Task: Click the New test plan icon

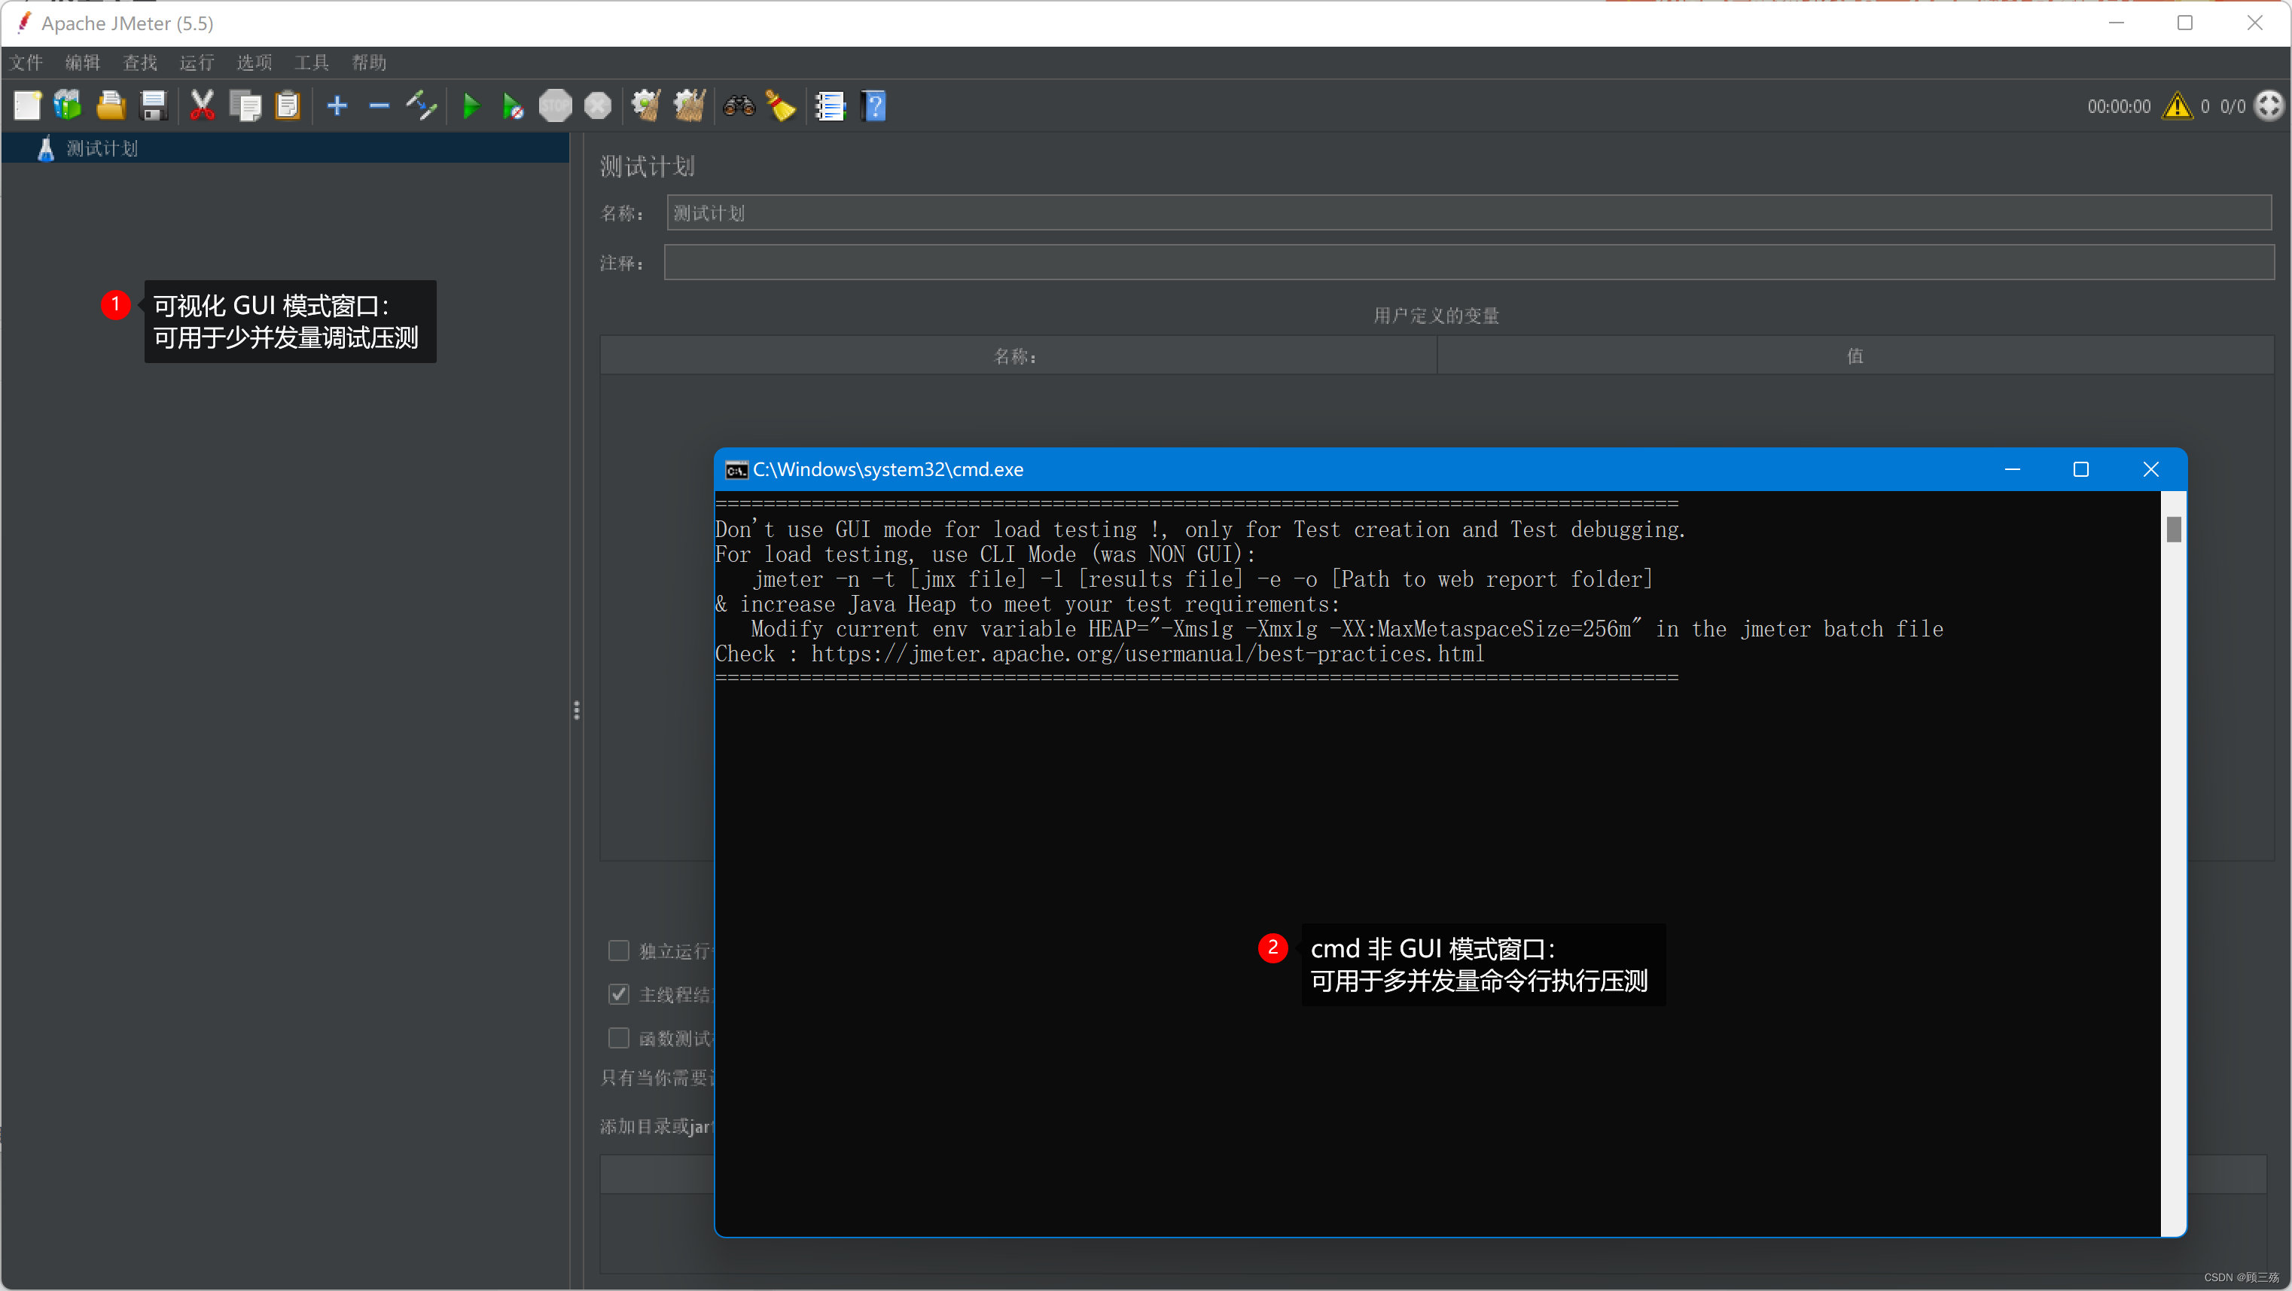Action: coord(26,106)
